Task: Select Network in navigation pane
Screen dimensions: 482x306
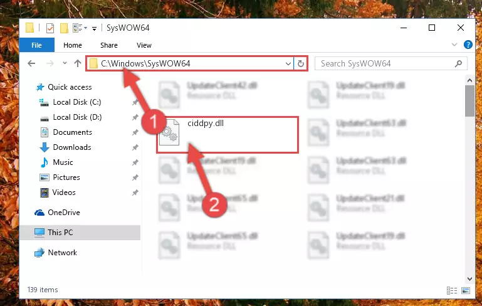Action: click(63, 253)
